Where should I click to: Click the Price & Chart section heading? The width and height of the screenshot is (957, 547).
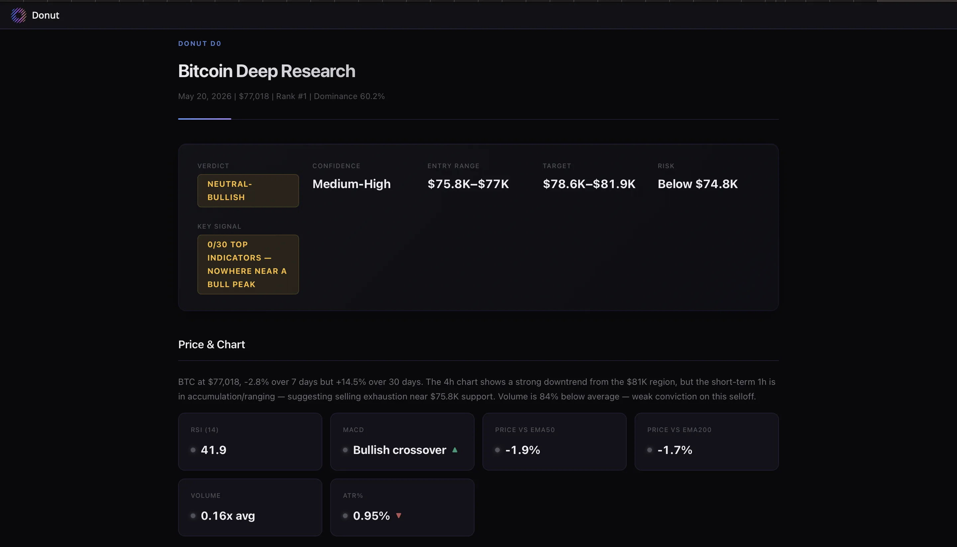tap(211, 345)
